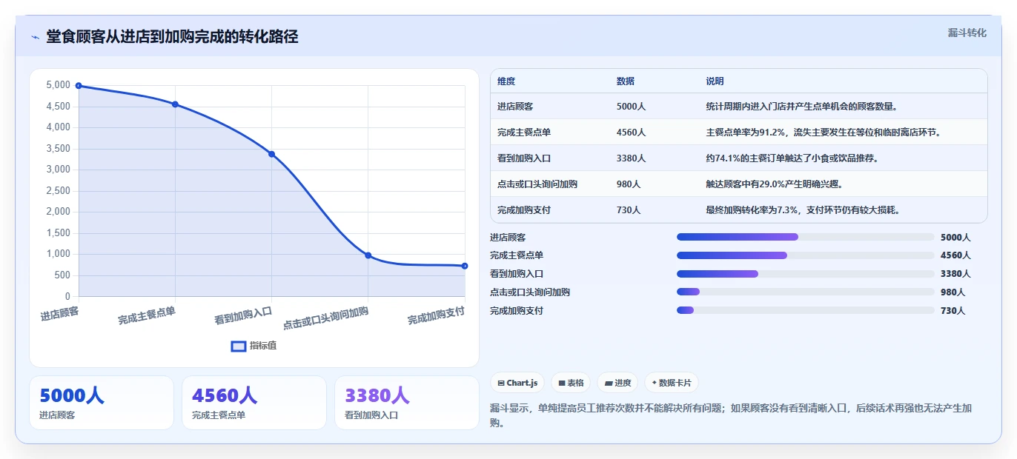Click the 漏斗显示 summary paragraph
Image resolution: width=1017 pixels, height=459 pixels.
pos(731,415)
